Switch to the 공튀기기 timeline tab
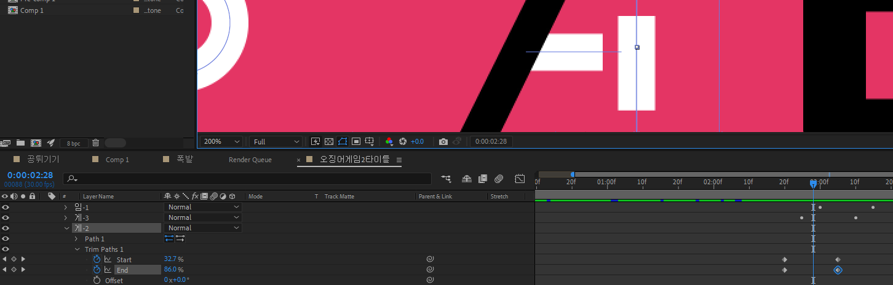Viewport: 893px width, 285px height. click(x=43, y=160)
